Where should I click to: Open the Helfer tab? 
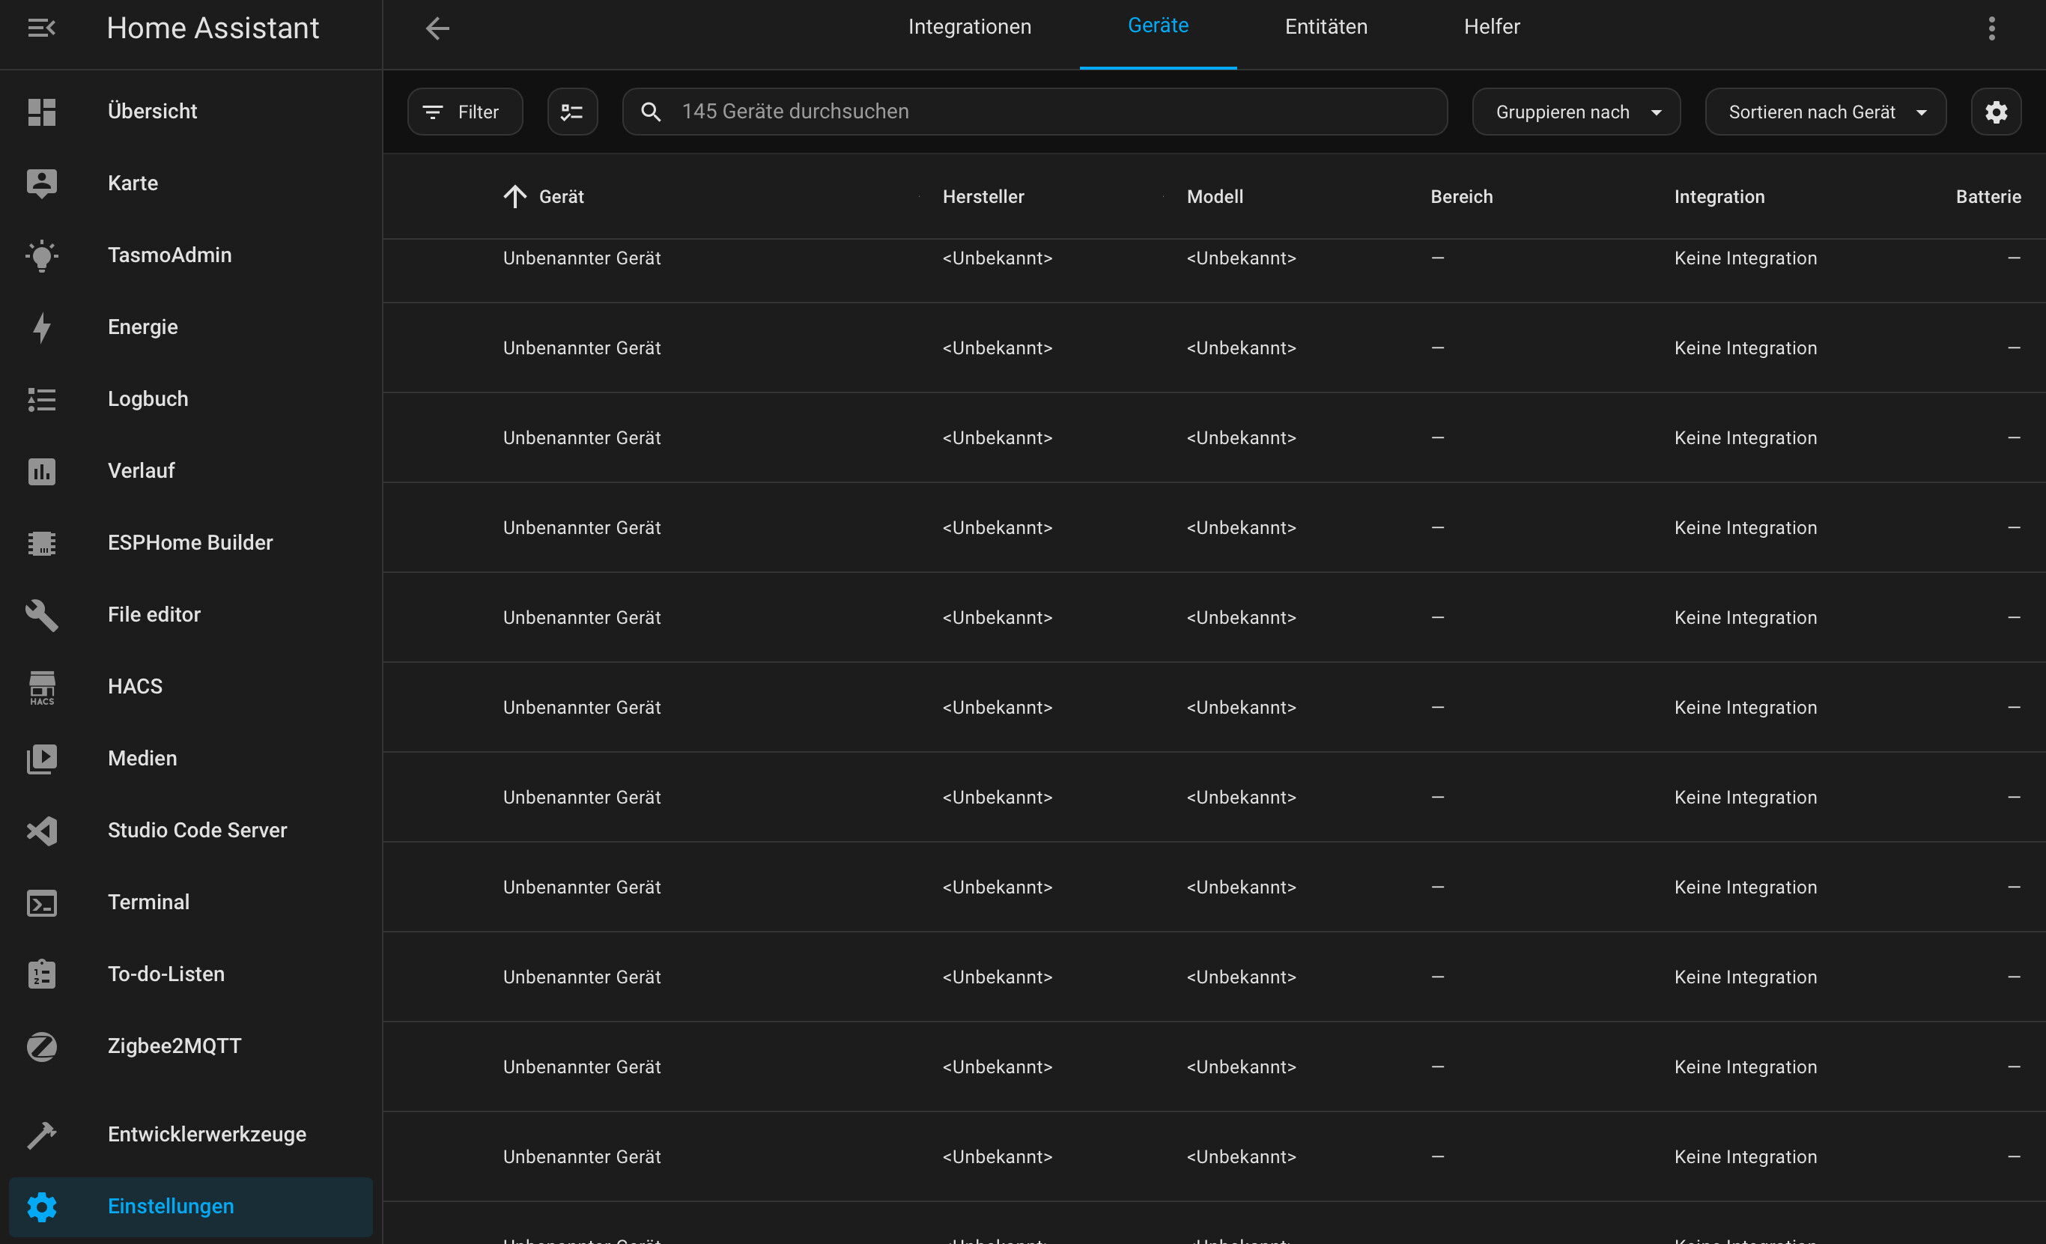click(x=1491, y=26)
